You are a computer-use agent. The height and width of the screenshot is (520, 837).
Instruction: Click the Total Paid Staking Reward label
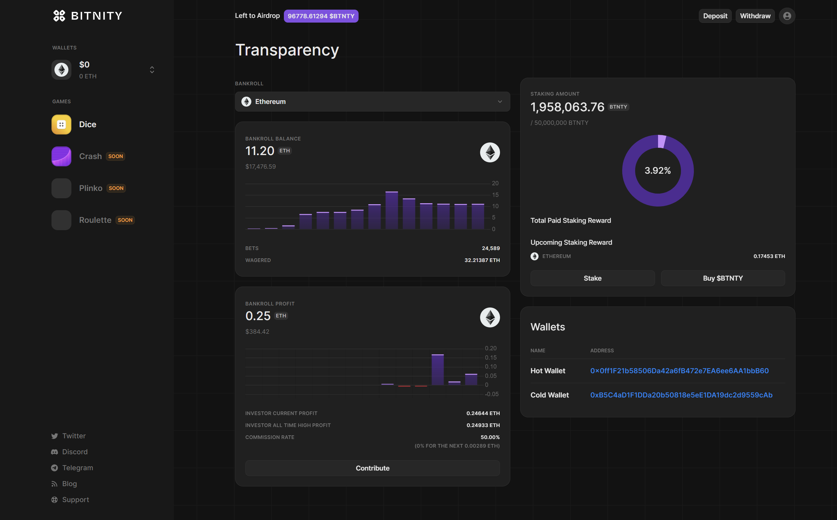point(570,220)
